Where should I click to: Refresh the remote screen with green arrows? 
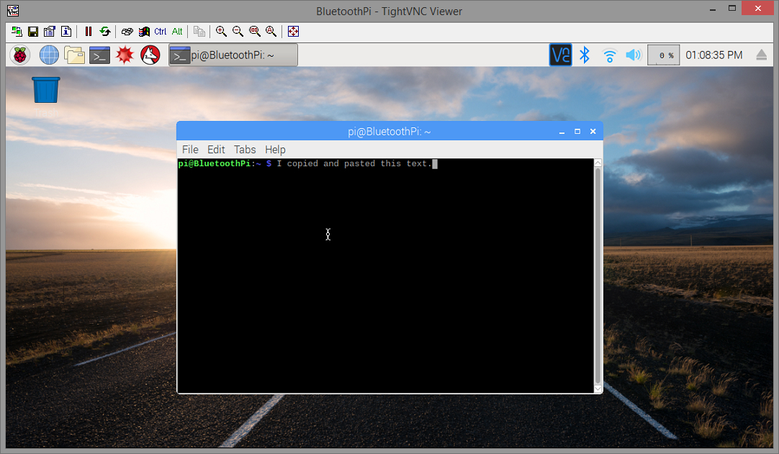(x=105, y=31)
